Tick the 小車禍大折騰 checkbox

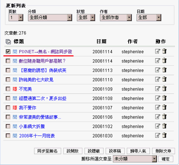[x=8, y=126]
